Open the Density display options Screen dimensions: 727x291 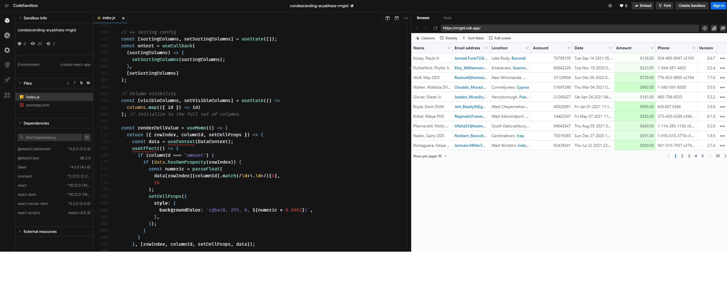(x=448, y=38)
